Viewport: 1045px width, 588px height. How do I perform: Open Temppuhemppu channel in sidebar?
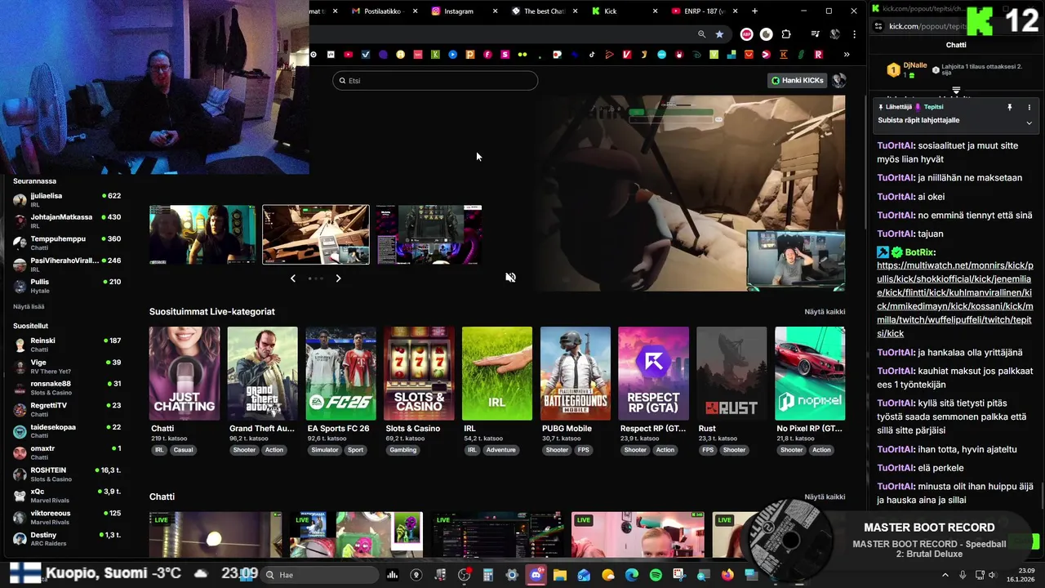[x=67, y=243]
